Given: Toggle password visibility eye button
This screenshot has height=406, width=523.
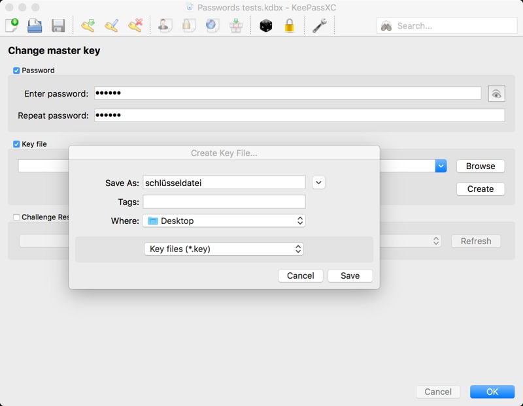Looking at the screenshot, I should pyautogui.click(x=496, y=94).
